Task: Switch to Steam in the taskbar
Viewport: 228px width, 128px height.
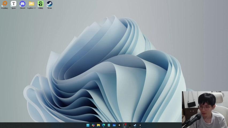Action: click(135, 125)
